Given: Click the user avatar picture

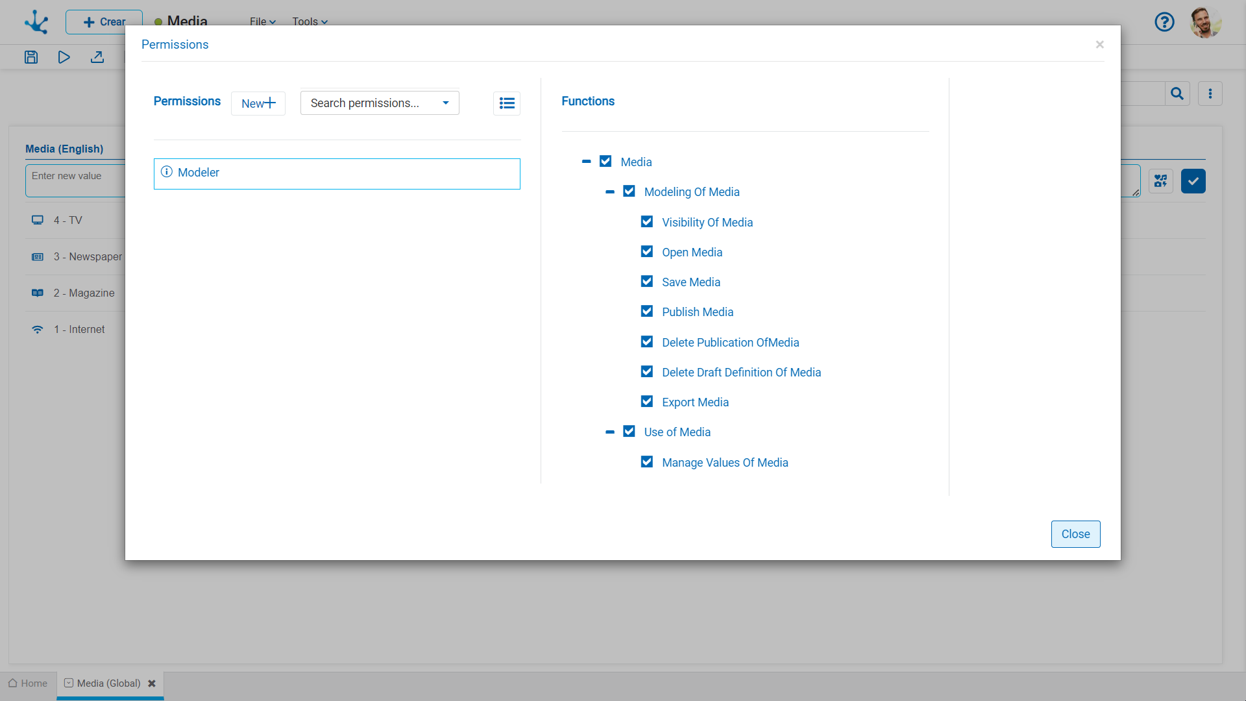Looking at the screenshot, I should 1205,23.
